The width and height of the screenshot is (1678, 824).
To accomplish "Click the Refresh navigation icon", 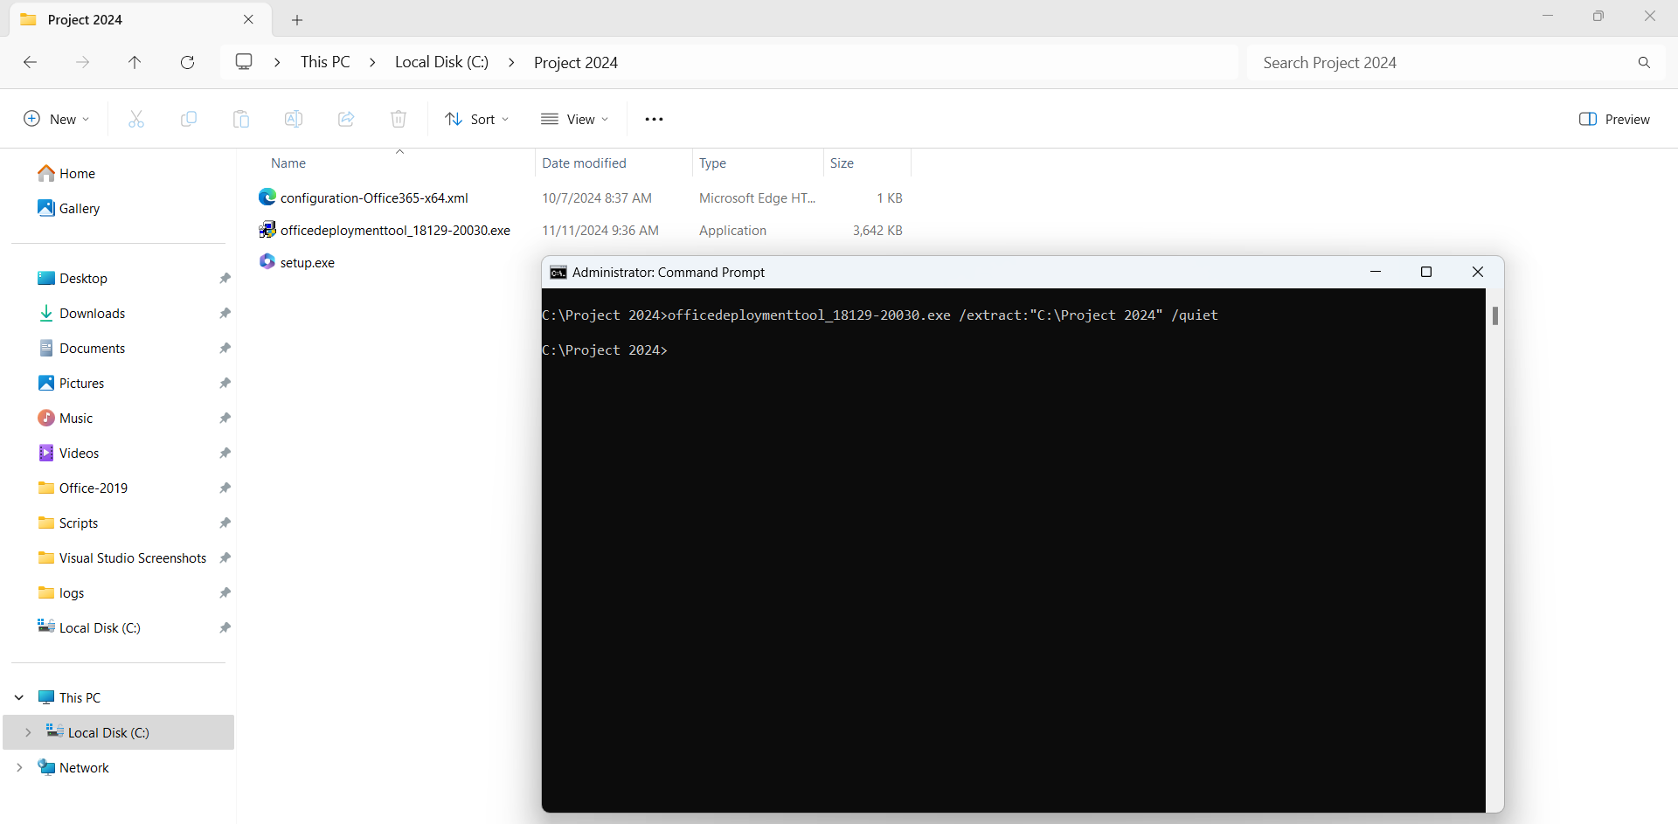I will point(187,62).
